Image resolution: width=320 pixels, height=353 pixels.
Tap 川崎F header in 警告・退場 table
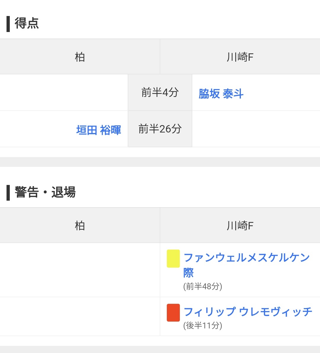click(240, 226)
